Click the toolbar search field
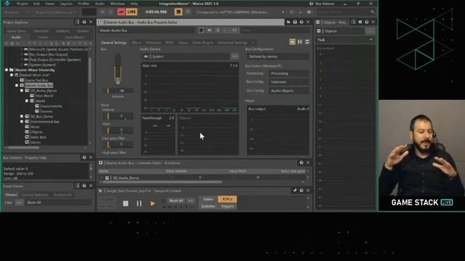 [346, 12]
